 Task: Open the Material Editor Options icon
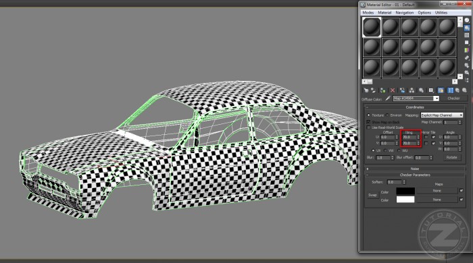coord(467,65)
